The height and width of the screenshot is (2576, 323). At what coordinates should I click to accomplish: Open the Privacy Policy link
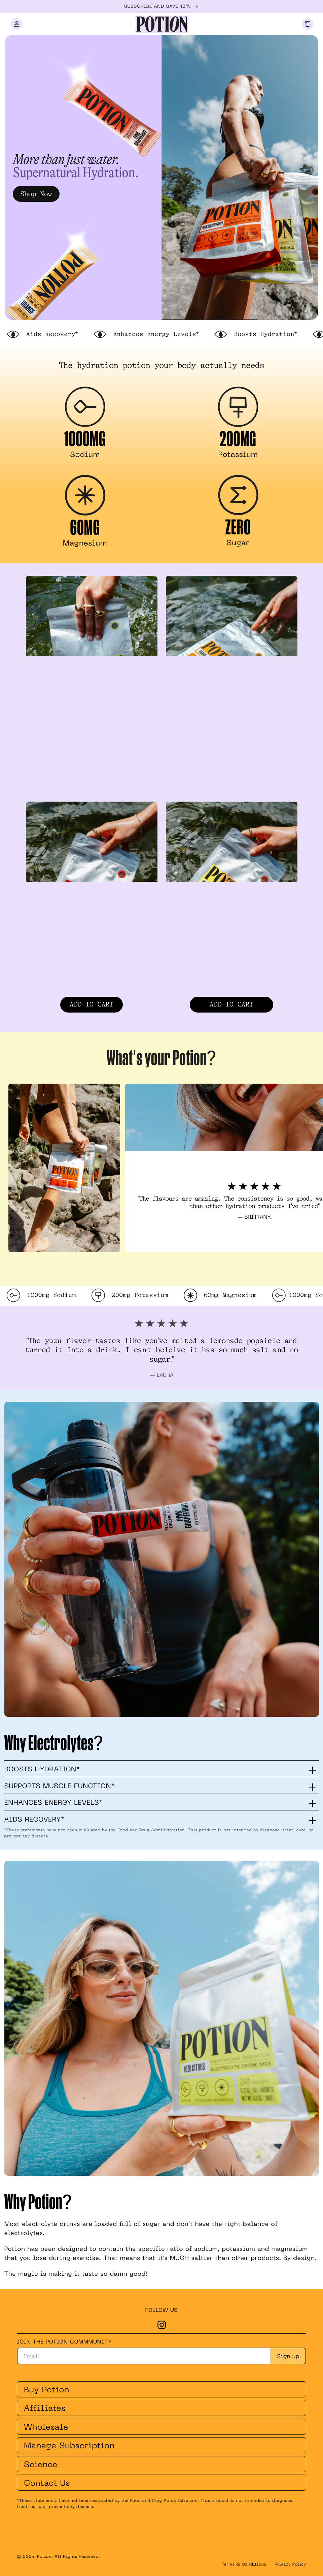click(290, 2564)
